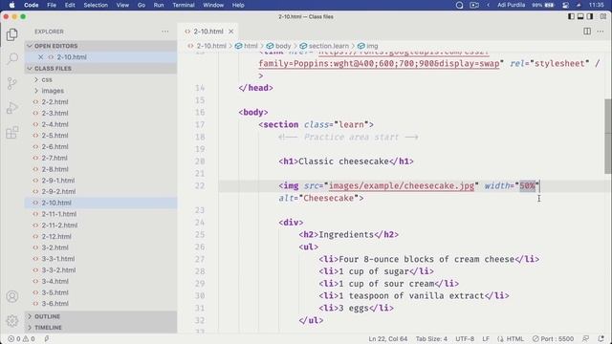Image resolution: width=612 pixels, height=344 pixels.
Task: Collapse the Class Files section
Action: tap(100, 68)
